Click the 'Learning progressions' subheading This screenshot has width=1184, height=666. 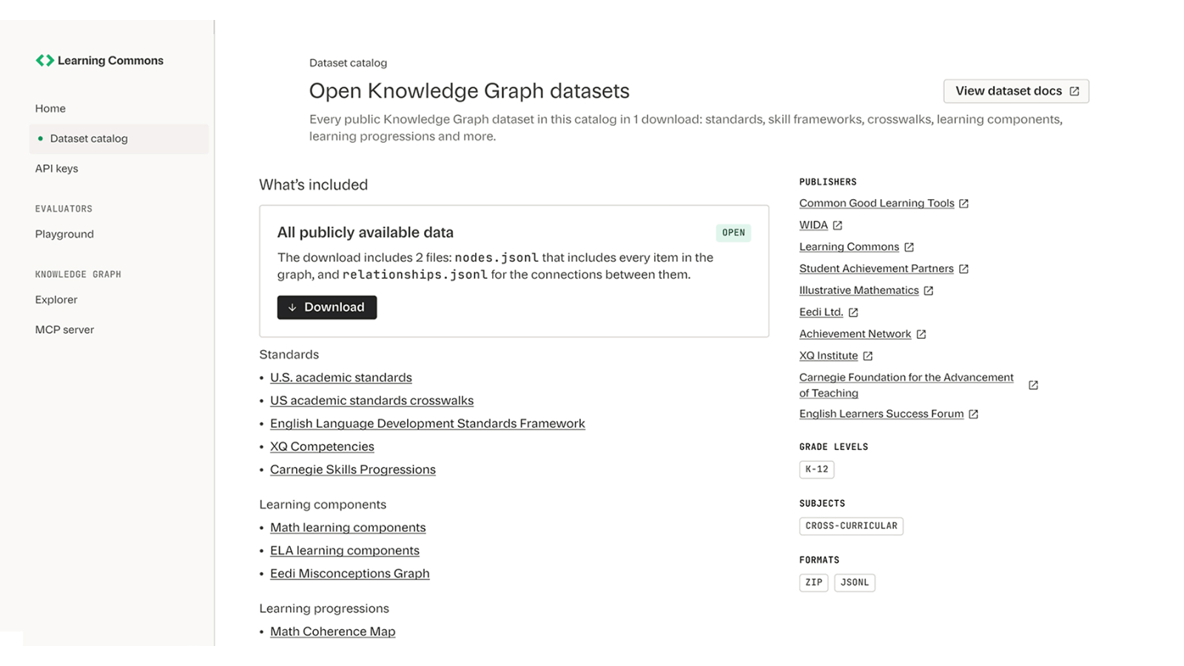[324, 608]
